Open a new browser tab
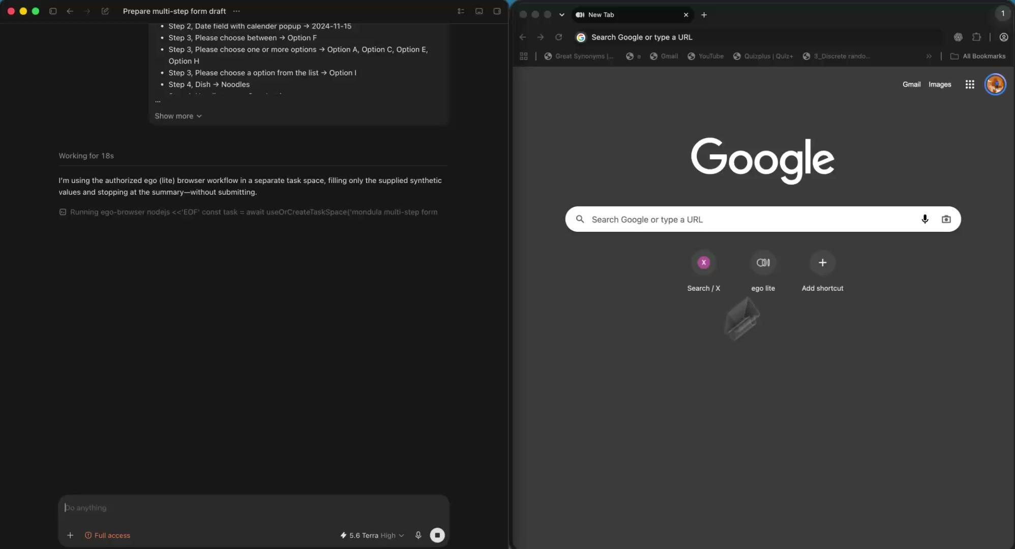1015x549 pixels. [704, 15]
